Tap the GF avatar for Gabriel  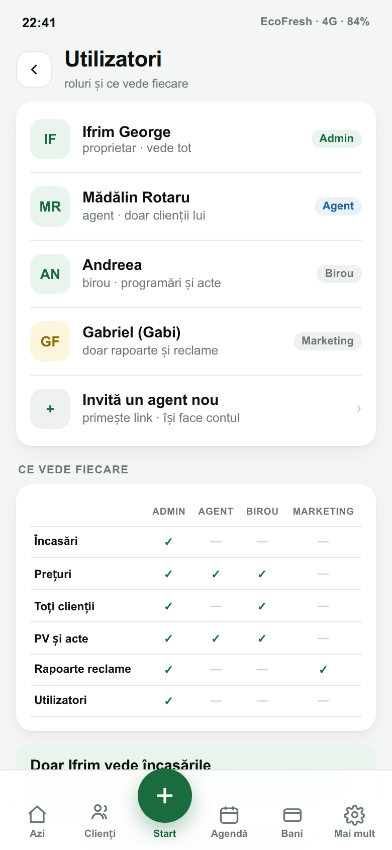pyautogui.click(x=50, y=341)
